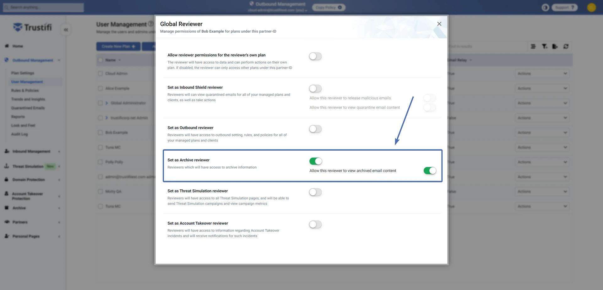Turn on Set as Outbound reviewer
The height and width of the screenshot is (290, 603).
(x=315, y=129)
